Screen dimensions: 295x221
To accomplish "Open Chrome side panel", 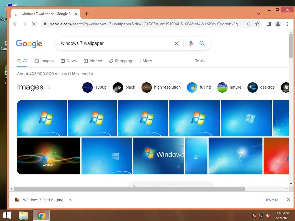I will [269, 24].
